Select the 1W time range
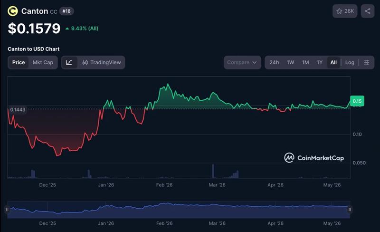The width and height of the screenshot is (380, 232). pos(290,63)
